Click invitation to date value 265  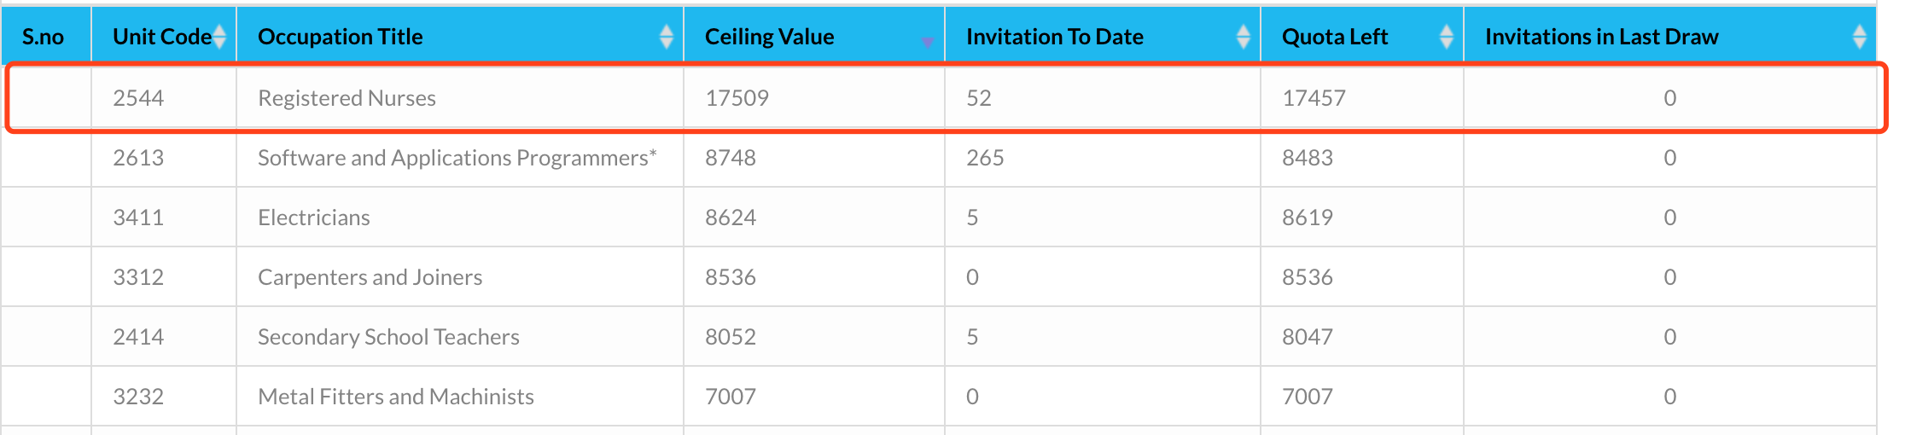click(x=985, y=158)
